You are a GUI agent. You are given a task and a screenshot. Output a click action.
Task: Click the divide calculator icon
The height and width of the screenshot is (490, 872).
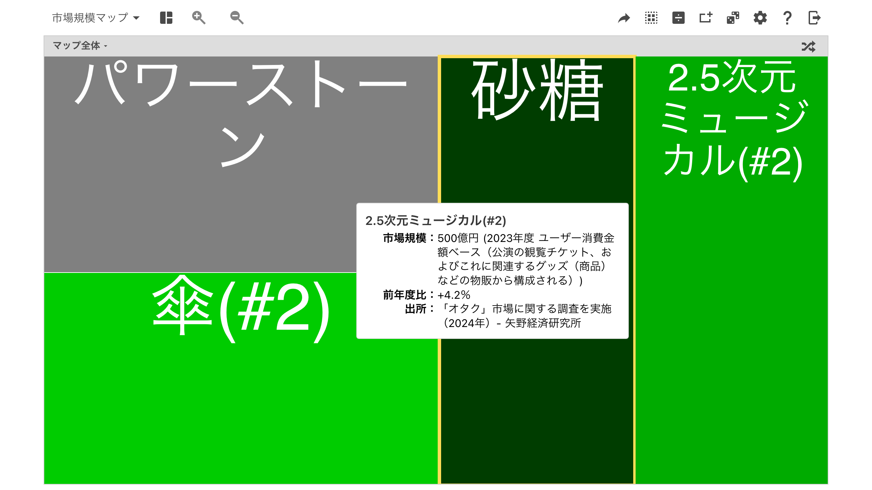click(x=679, y=18)
